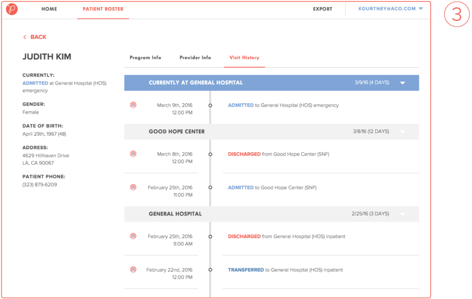Click the back chevron arrow icon
Image resolution: width=472 pixels, height=299 pixels.
pos(25,37)
